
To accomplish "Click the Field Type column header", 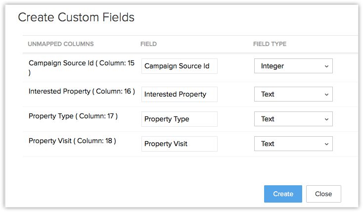I will click(x=270, y=44).
